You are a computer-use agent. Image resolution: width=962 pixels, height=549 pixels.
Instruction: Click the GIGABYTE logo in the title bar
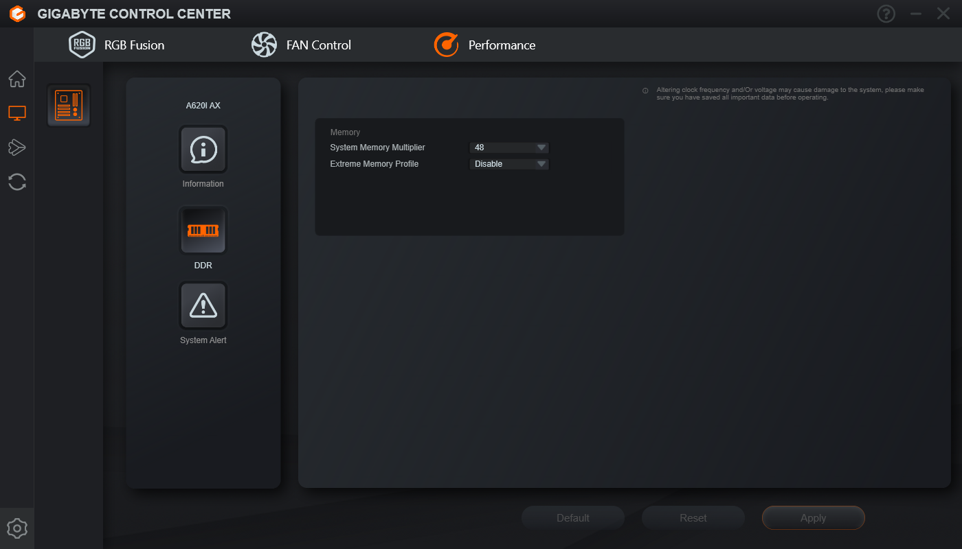point(17,14)
